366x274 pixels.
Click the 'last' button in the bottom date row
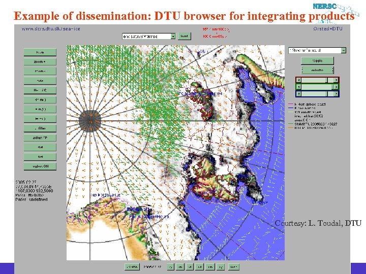pos(233,267)
